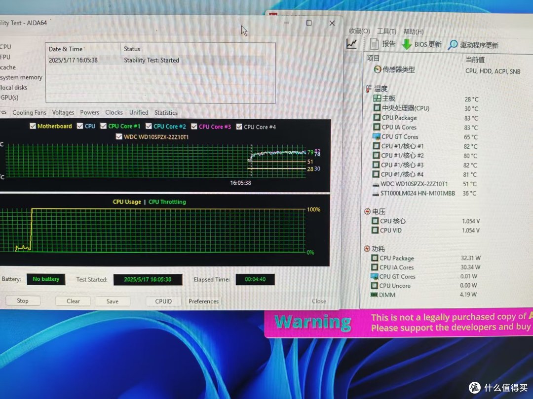Click the CPU Package power icon
This screenshot has height=399, width=533.
(375, 258)
